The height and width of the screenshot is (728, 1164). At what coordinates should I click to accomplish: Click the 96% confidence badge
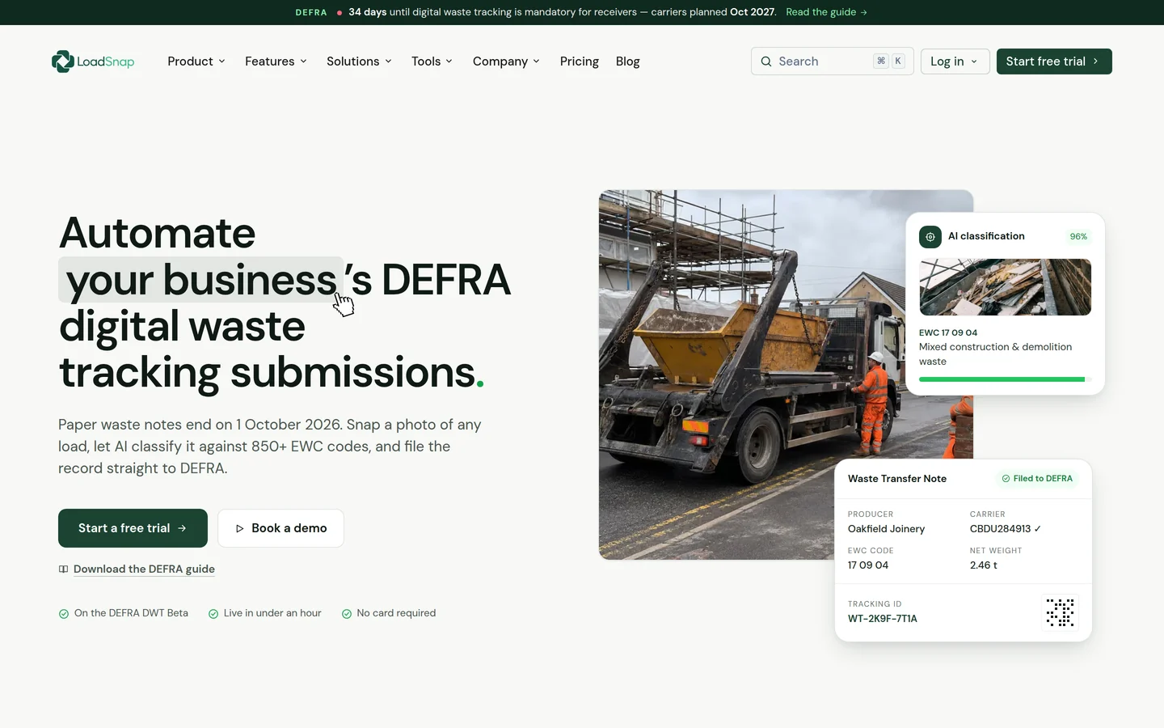tap(1078, 237)
